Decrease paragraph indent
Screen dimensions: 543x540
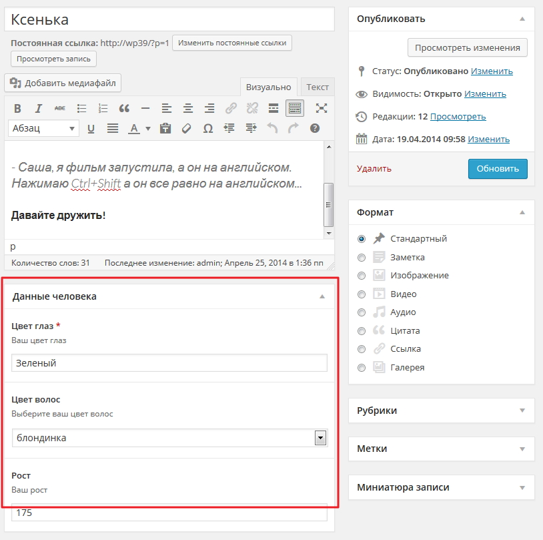[x=229, y=129]
